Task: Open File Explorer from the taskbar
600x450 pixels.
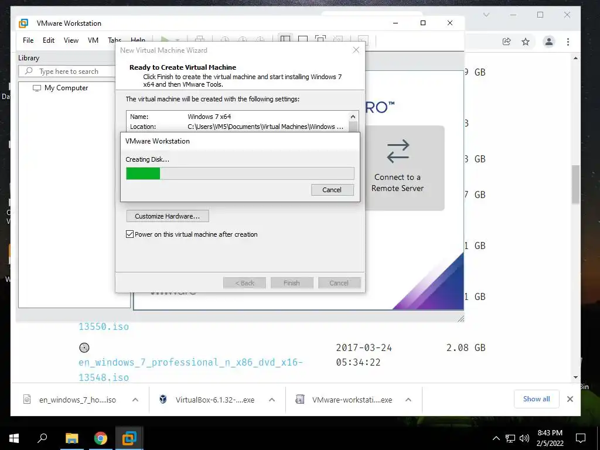Action: [71, 438]
